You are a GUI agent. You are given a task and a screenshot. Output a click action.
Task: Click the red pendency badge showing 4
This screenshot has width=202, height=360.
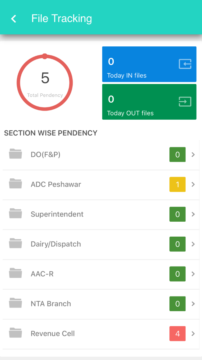pyautogui.click(x=177, y=334)
